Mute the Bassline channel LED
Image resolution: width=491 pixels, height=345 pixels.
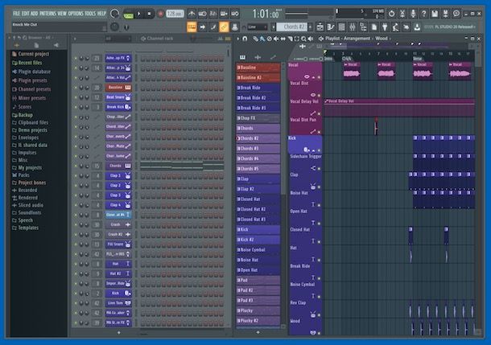click(x=76, y=88)
